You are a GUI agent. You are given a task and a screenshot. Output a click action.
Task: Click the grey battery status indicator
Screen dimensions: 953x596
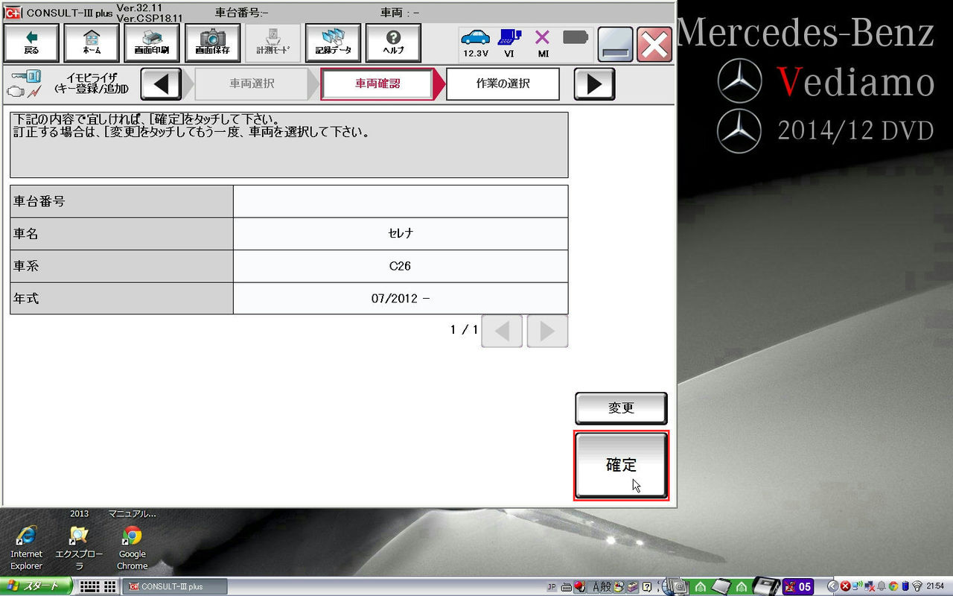click(576, 37)
